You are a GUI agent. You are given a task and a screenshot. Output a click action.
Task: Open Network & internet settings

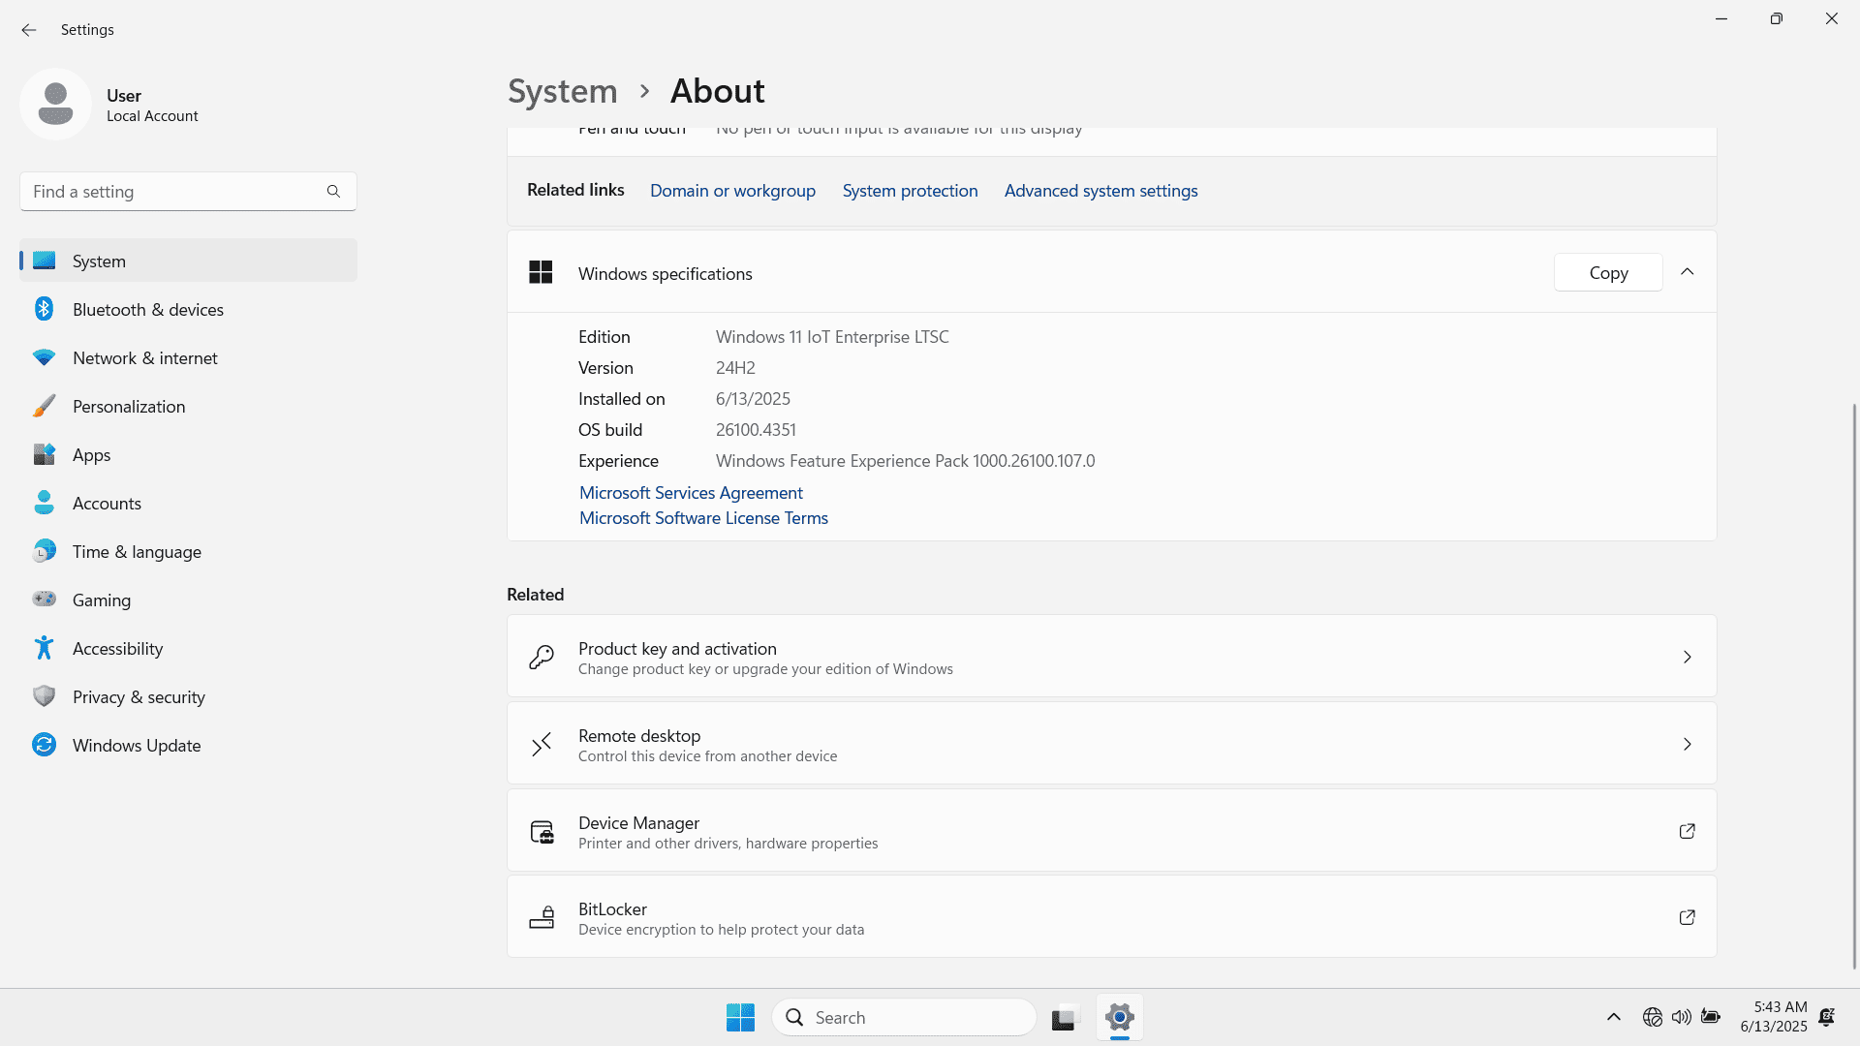[x=188, y=357]
